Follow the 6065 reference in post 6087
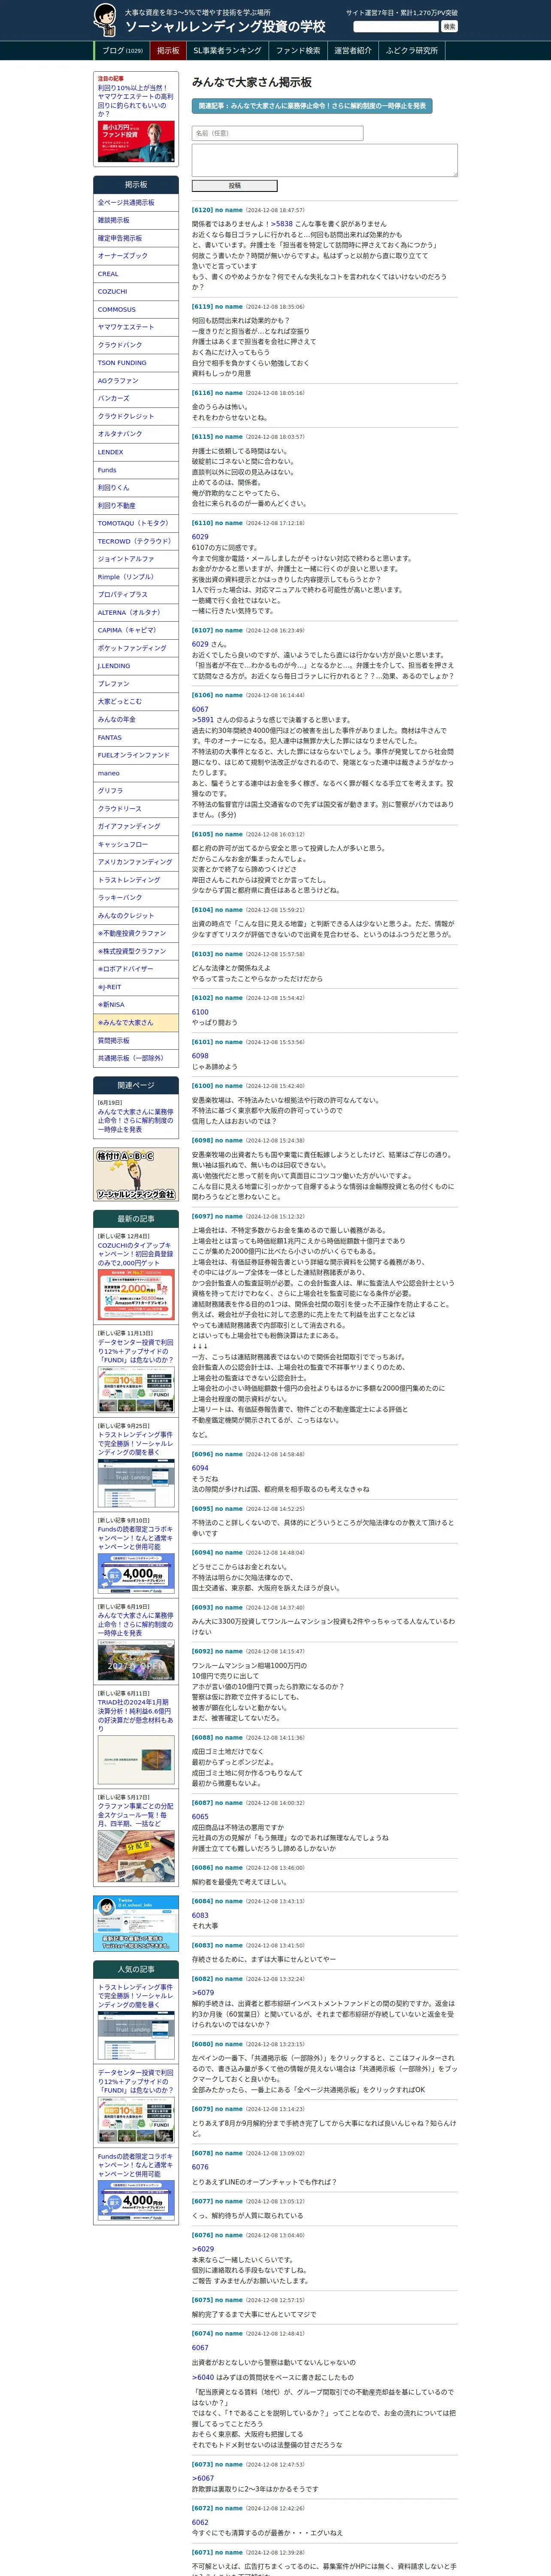Viewport: 551px width, 2576px height. (200, 1817)
